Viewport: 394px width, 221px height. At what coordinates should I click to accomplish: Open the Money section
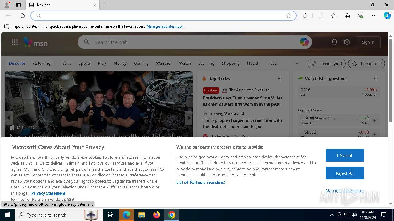(x=120, y=63)
